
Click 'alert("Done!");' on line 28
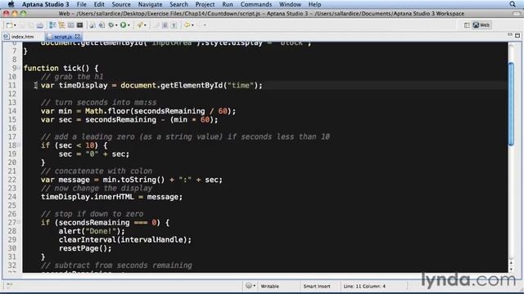92,231
